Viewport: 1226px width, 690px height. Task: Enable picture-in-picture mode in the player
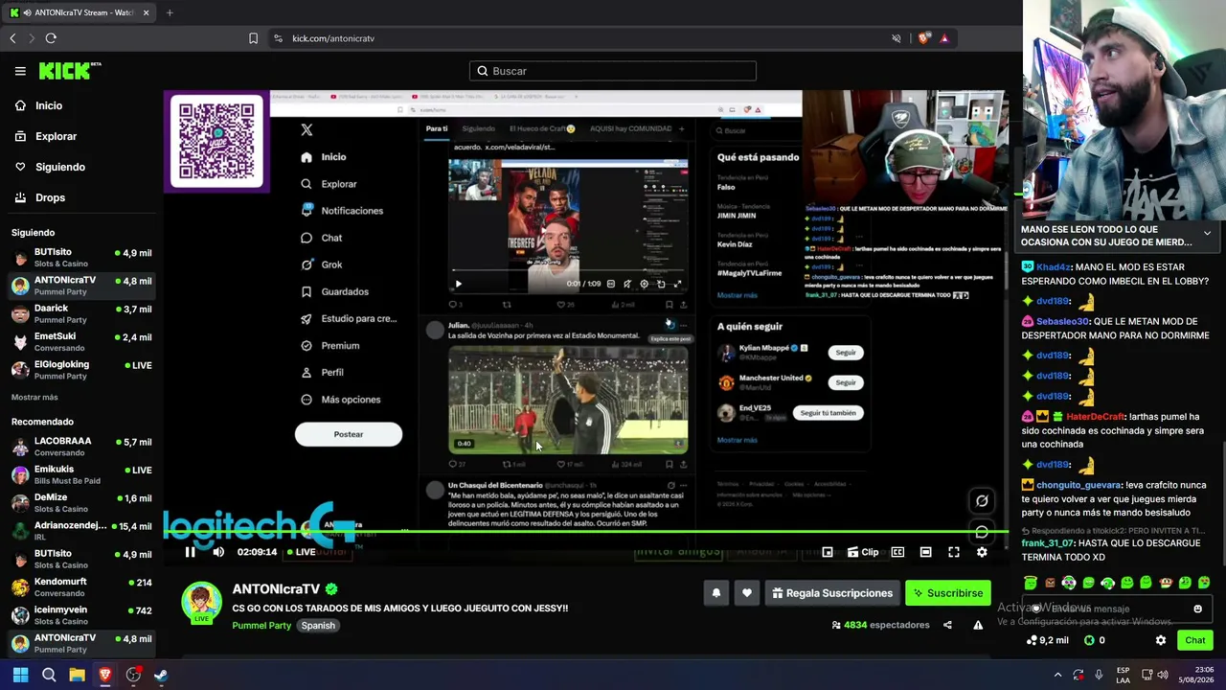pyautogui.click(x=828, y=552)
